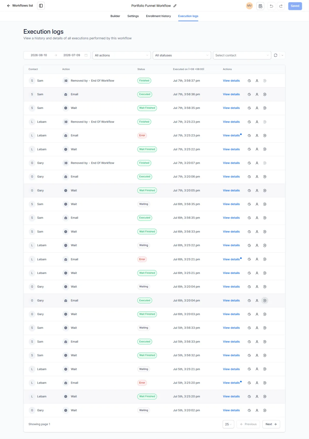Click View details for Lebam's Error on Jul 6th
The height and width of the screenshot is (439, 309).
pyautogui.click(x=231, y=260)
